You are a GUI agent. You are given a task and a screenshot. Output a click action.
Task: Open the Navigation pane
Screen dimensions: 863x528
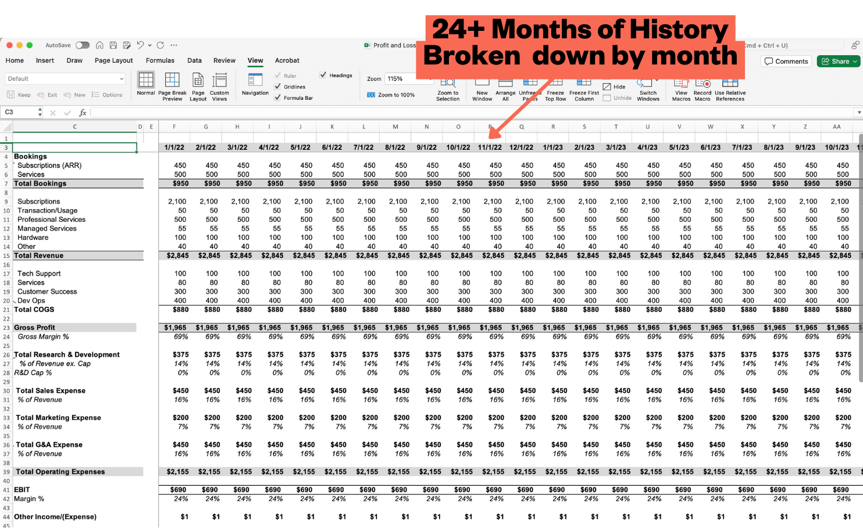(255, 84)
